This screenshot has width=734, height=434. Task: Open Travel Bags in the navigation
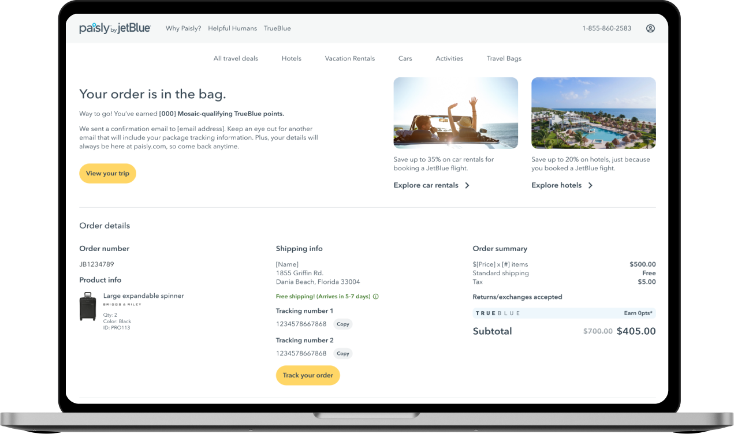pos(504,58)
